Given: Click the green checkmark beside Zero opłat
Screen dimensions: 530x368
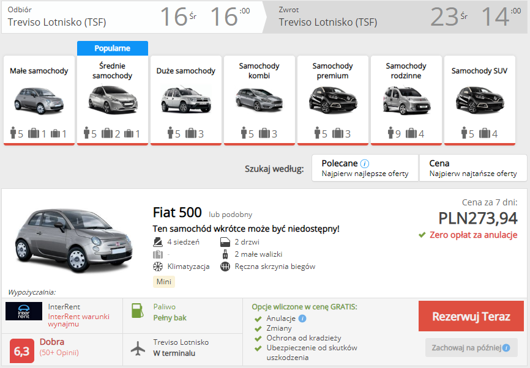Looking at the screenshot, I should pyautogui.click(x=422, y=235).
